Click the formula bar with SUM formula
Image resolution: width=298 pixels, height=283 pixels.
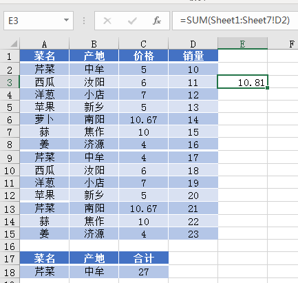point(235,21)
